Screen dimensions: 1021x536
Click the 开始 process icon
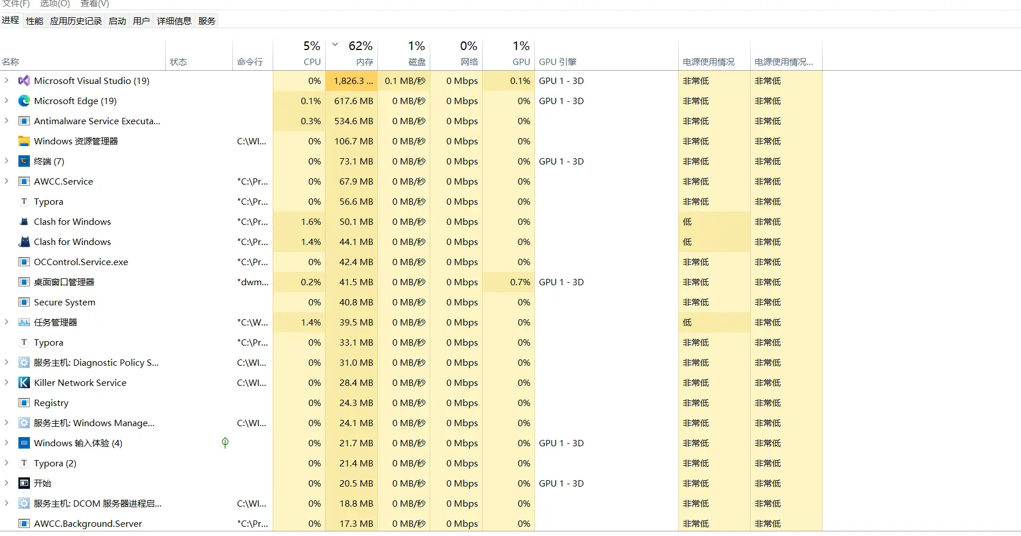(24, 484)
